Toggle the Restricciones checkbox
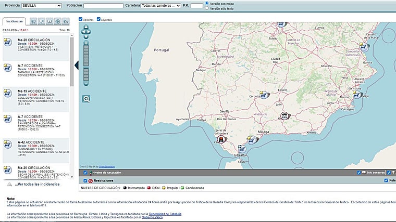396x222 pixels. [85, 180]
